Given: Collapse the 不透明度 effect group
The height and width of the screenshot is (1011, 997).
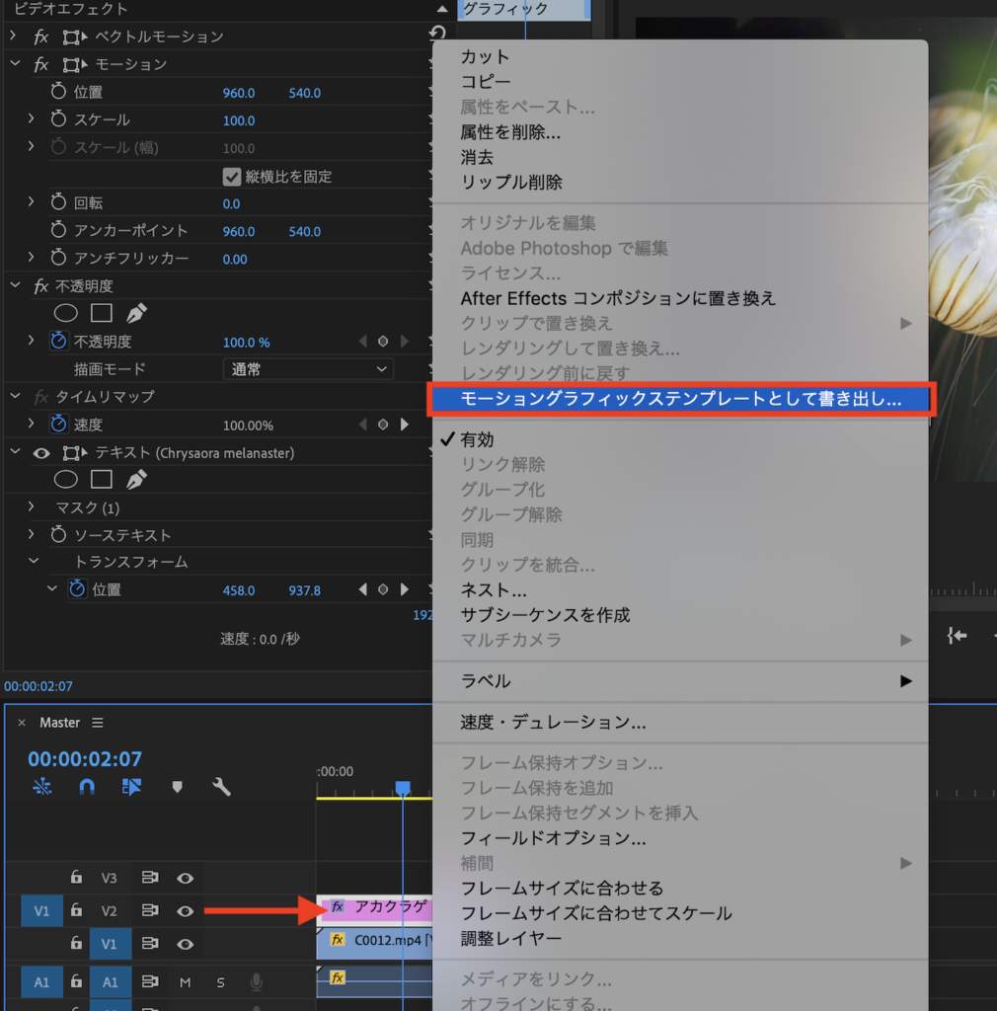Looking at the screenshot, I should click(16, 285).
